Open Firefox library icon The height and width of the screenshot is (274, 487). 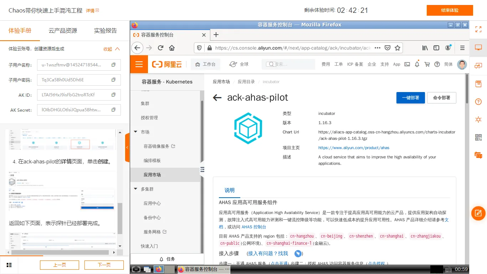(x=425, y=48)
